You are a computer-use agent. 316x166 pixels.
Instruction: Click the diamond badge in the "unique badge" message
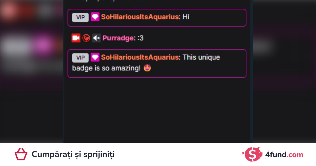pos(95,57)
